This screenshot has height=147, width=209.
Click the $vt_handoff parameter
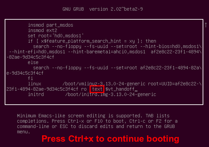(120, 89)
